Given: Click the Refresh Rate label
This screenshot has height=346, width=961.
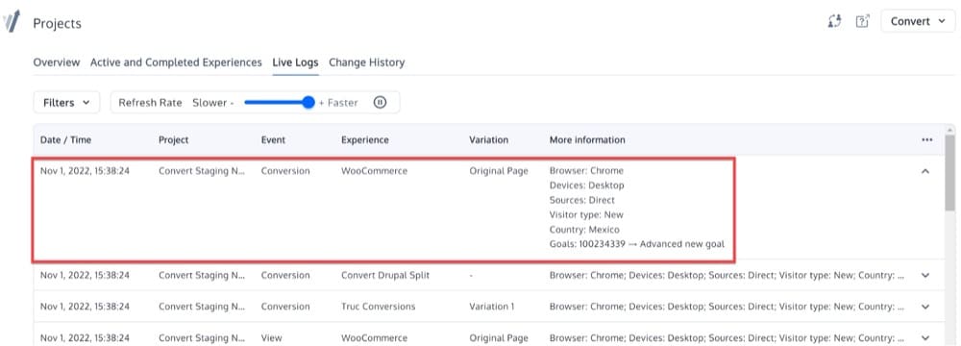Looking at the screenshot, I should point(150,103).
